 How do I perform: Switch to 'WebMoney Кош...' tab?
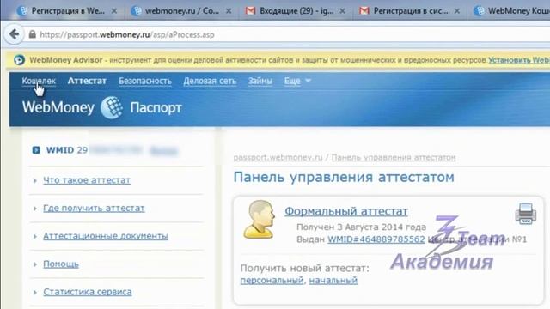tap(510, 11)
